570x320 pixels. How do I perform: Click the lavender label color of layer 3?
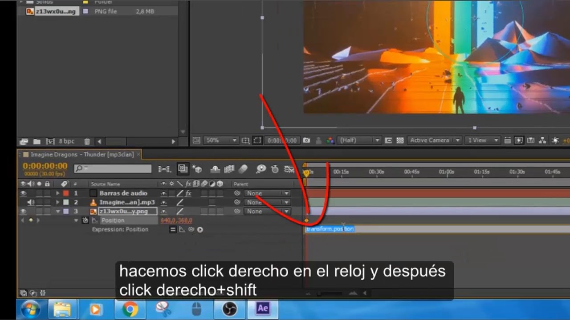point(66,212)
